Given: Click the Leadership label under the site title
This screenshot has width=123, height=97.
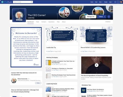Looking at the screenshot, I should coord(31,18).
